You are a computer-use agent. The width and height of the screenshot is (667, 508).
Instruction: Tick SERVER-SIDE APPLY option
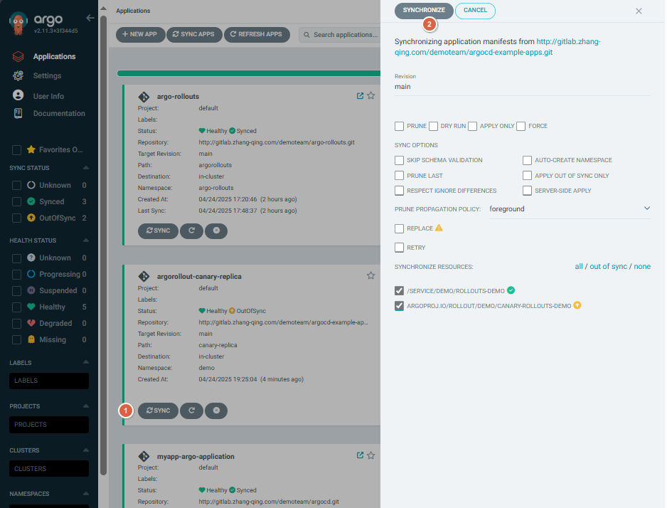pos(527,191)
